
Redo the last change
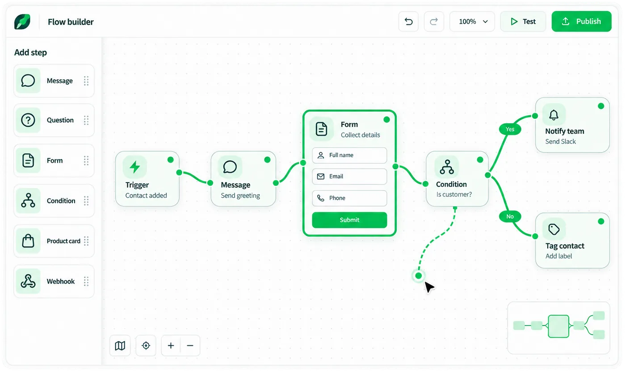pos(434,21)
